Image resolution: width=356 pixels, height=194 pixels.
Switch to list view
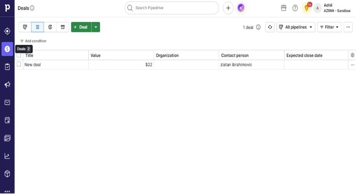[37, 27]
